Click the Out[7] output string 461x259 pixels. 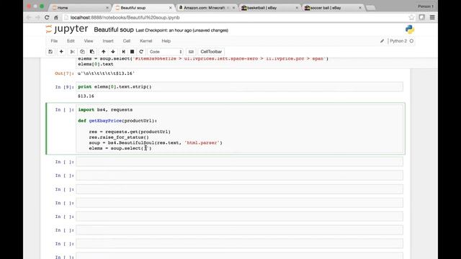(x=106, y=73)
